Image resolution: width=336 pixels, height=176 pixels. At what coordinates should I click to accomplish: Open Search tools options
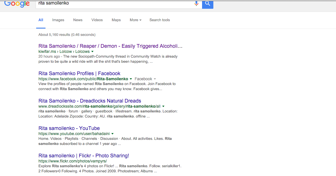click(160, 20)
